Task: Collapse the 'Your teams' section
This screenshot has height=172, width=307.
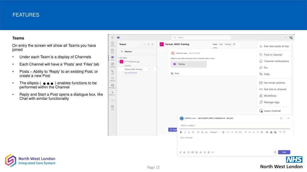Action: pos(118,58)
